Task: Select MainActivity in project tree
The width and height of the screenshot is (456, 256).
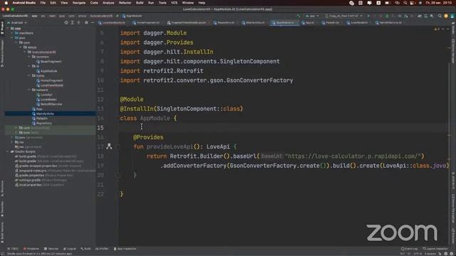Action: pos(43,114)
